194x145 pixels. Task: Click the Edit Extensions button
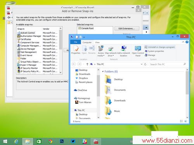[x=127, y=29]
